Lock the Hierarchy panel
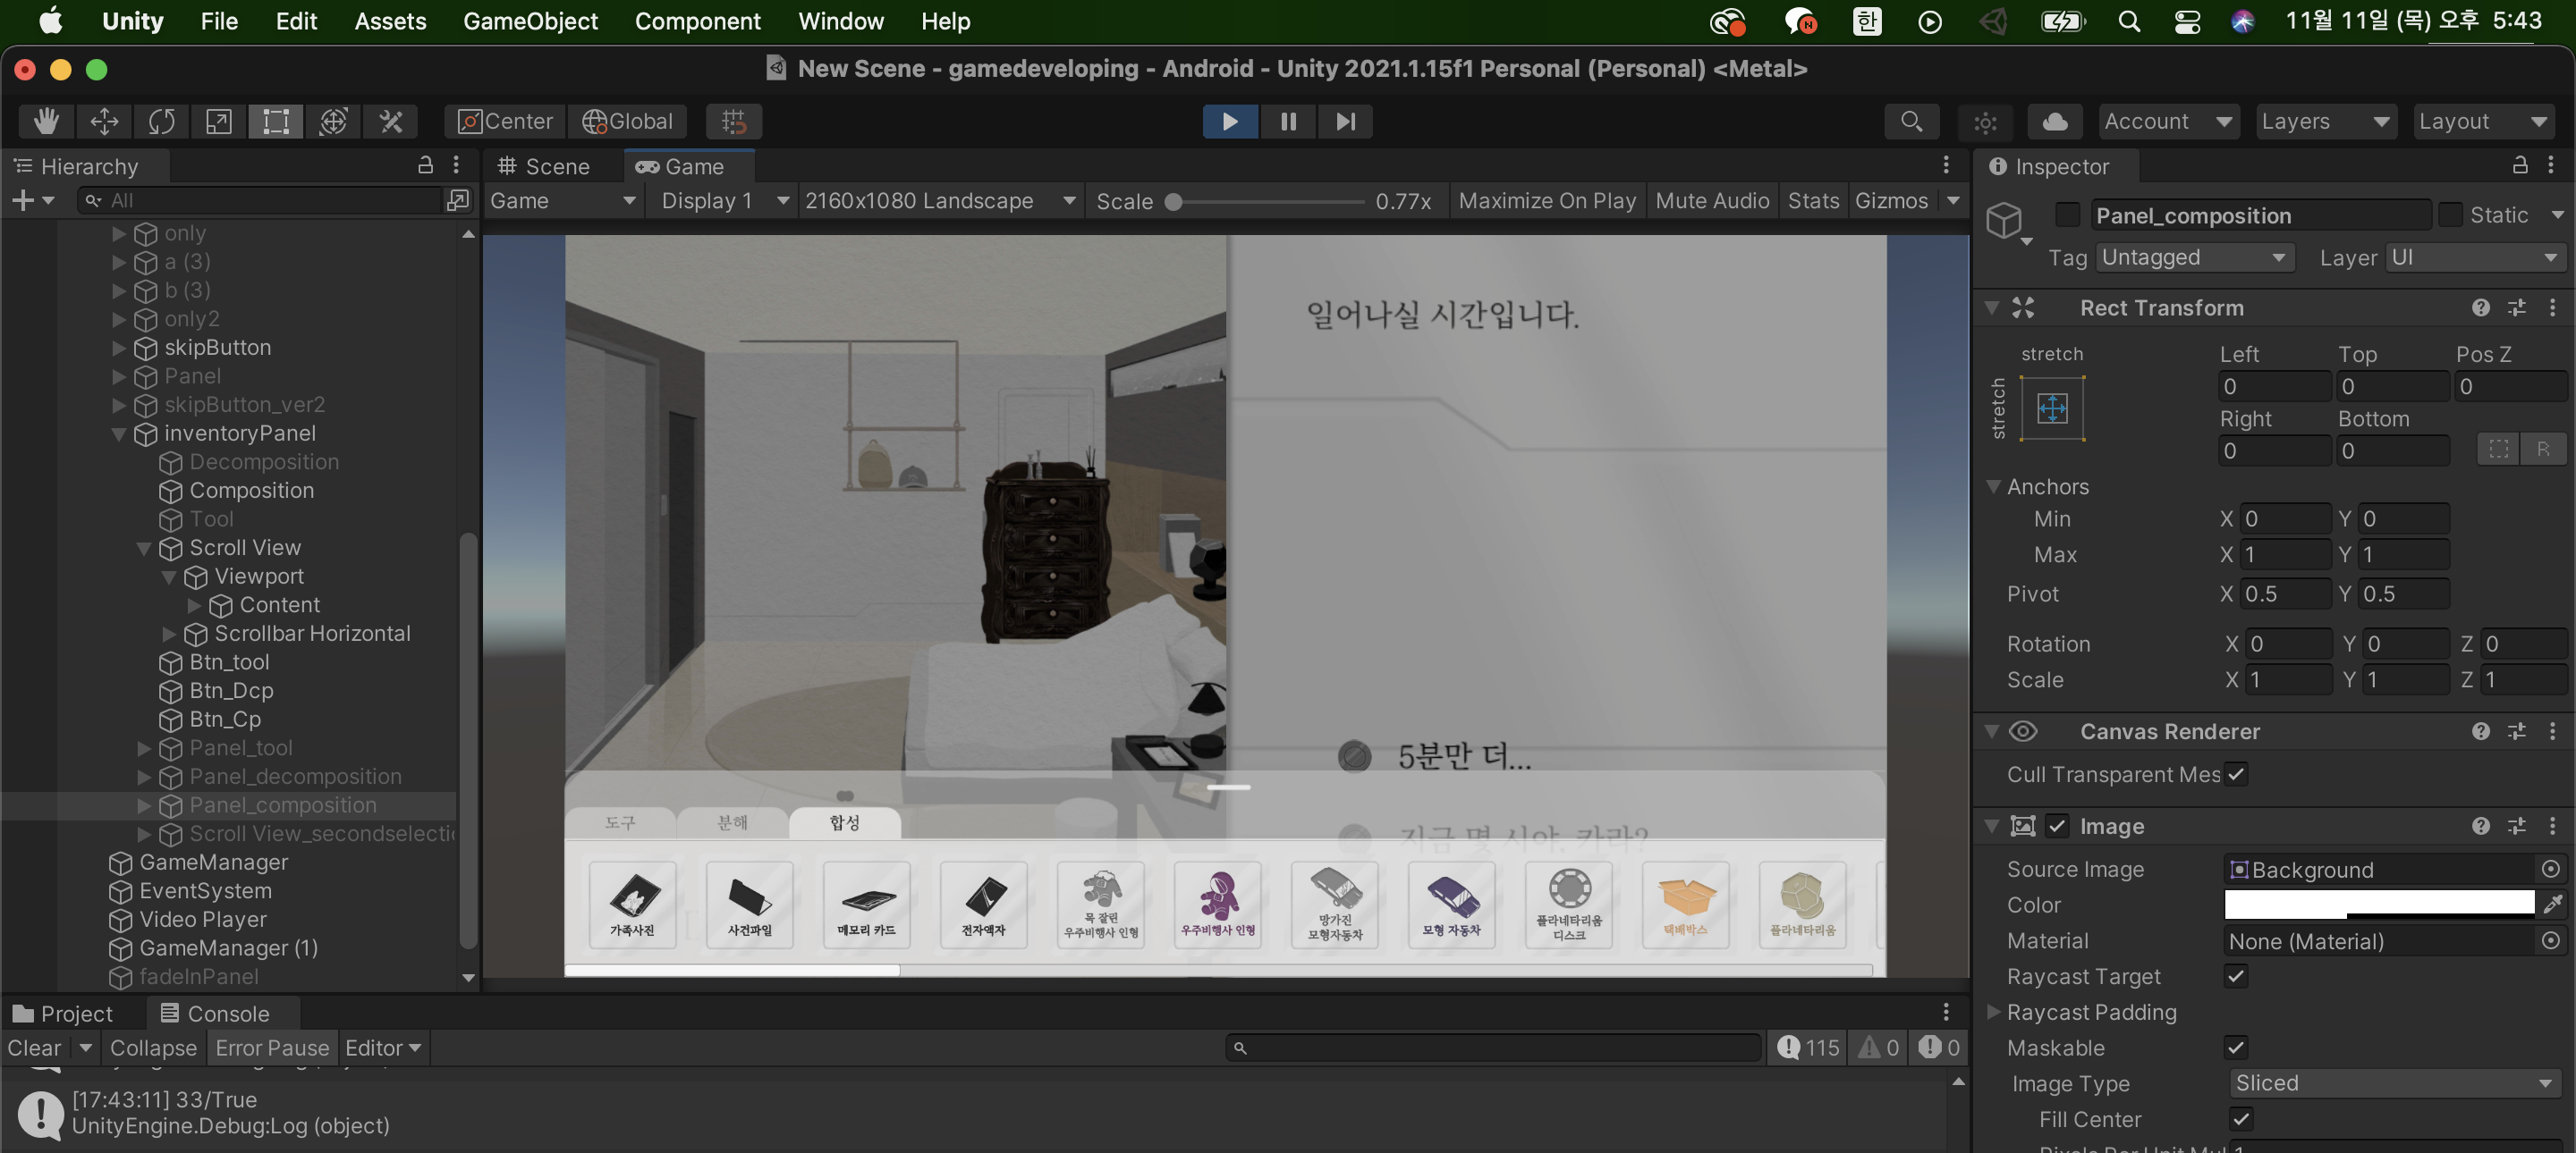Screen dimensions: 2576x1153 (x=425, y=164)
